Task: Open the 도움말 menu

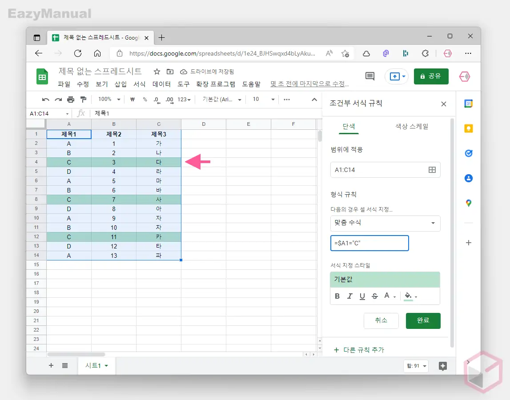Action: coord(251,84)
